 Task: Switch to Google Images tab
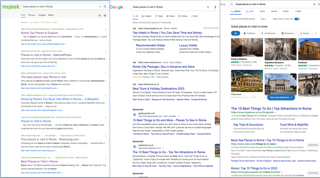[146, 16]
